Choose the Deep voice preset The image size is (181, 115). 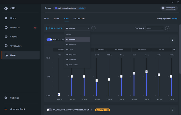point(77,55)
